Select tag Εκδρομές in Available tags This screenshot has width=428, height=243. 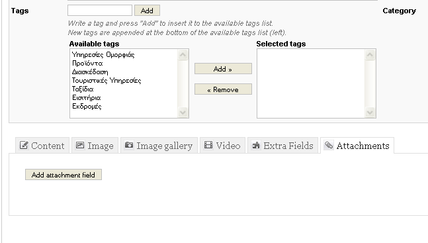[x=124, y=107]
